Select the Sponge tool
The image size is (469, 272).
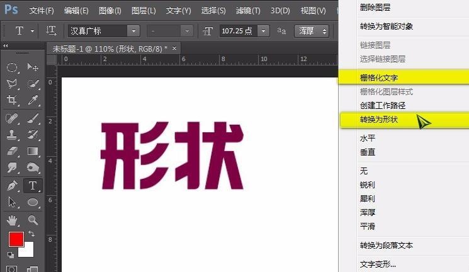(x=32, y=167)
